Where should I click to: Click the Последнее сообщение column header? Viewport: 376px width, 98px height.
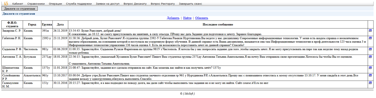coord(218,25)
